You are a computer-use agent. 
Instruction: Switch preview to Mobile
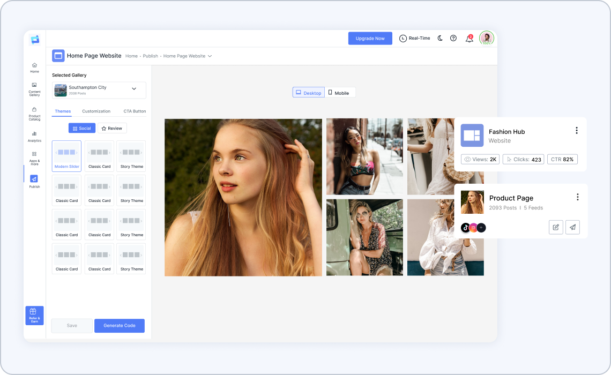[339, 93]
